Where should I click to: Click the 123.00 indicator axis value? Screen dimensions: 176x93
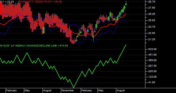[x=152, y=77]
